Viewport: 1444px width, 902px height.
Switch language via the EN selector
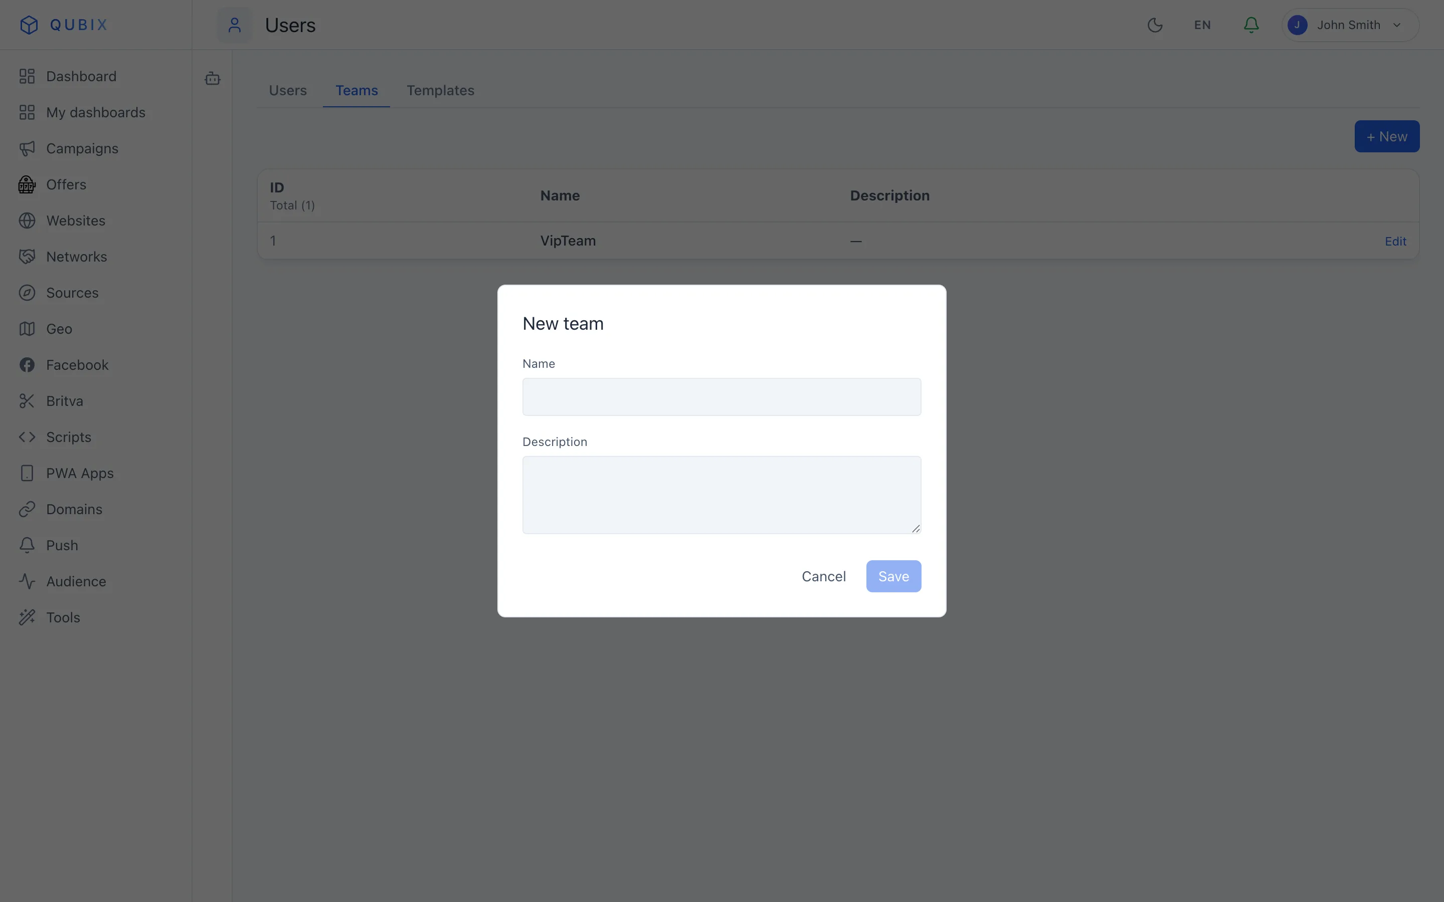1202,25
